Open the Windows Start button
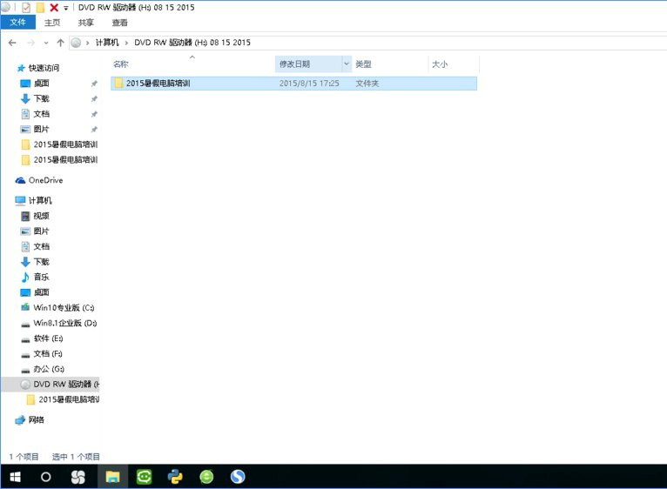 coord(15,477)
